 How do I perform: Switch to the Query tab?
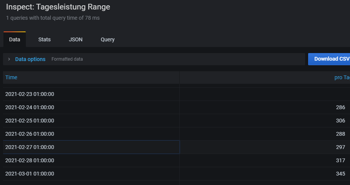[108, 39]
